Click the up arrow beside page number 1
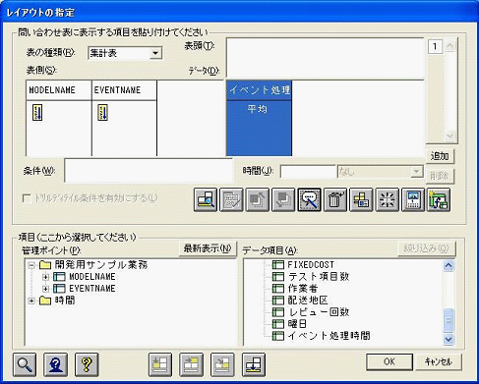Viewport: 479px width, 384px height. coord(449,46)
